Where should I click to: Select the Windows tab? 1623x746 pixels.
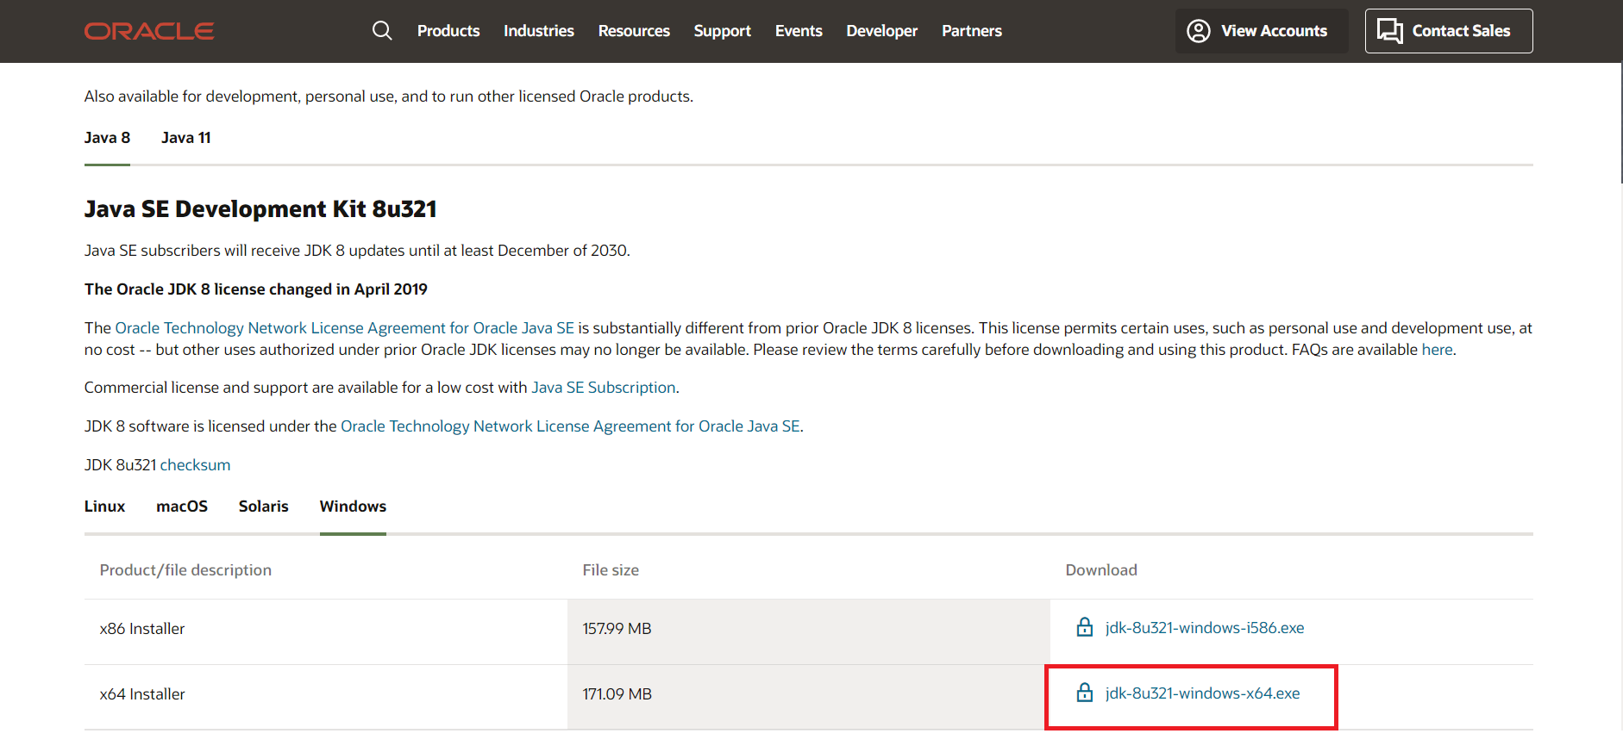(353, 507)
